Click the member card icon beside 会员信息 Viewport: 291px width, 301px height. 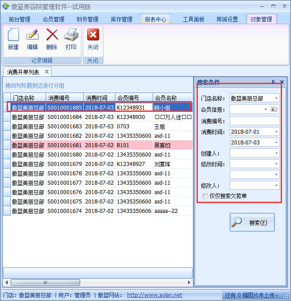coord(274,109)
